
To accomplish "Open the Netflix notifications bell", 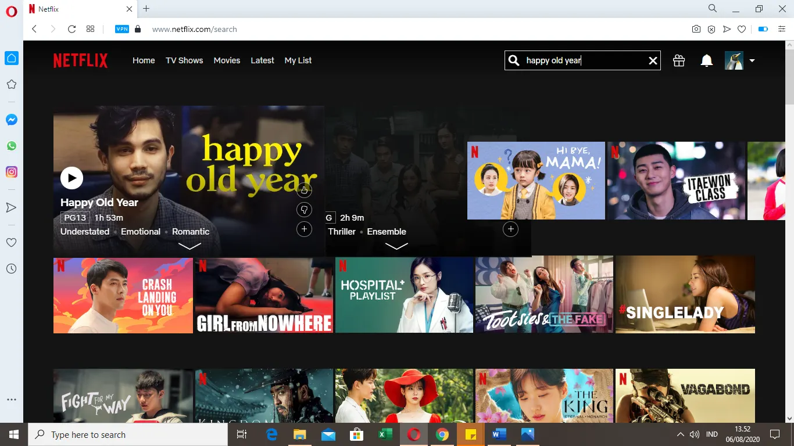I will (x=707, y=60).
